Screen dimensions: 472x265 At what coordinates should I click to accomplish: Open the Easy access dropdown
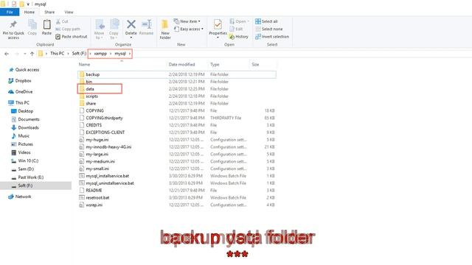(189, 29)
